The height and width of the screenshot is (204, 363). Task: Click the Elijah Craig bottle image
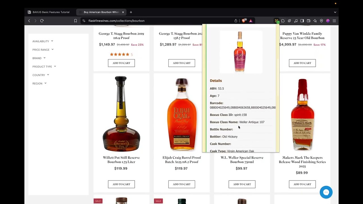182,114
